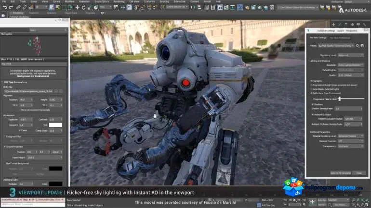Open the Preset dropdown in Viewport Settings
The height and width of the screenshot is (208, 371).
(336, 46)
